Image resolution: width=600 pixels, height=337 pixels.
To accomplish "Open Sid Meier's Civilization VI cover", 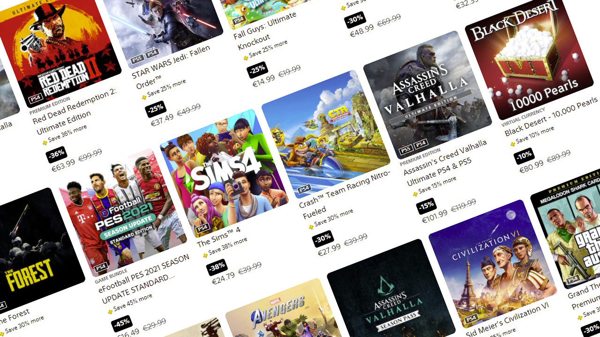I will [493, 264].
